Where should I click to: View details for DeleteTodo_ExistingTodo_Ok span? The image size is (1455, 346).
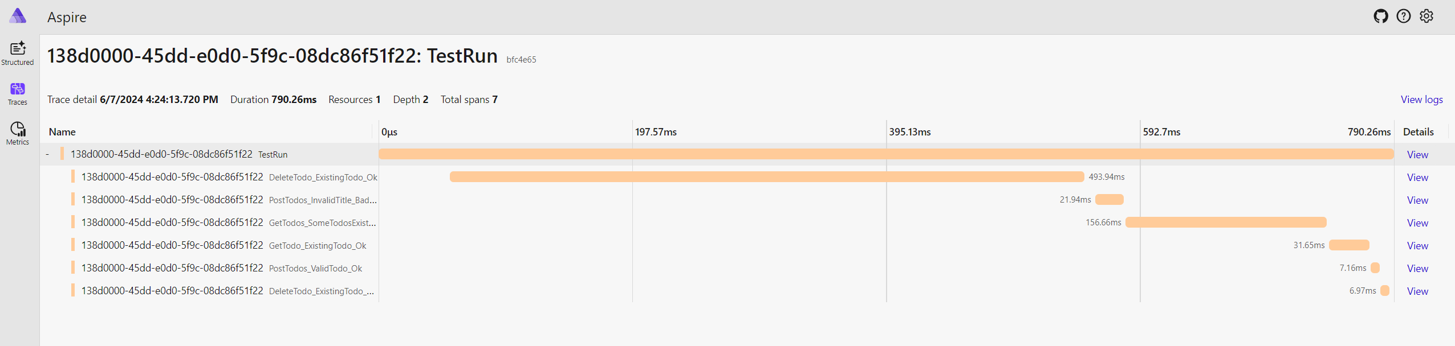pos(1417,178)
